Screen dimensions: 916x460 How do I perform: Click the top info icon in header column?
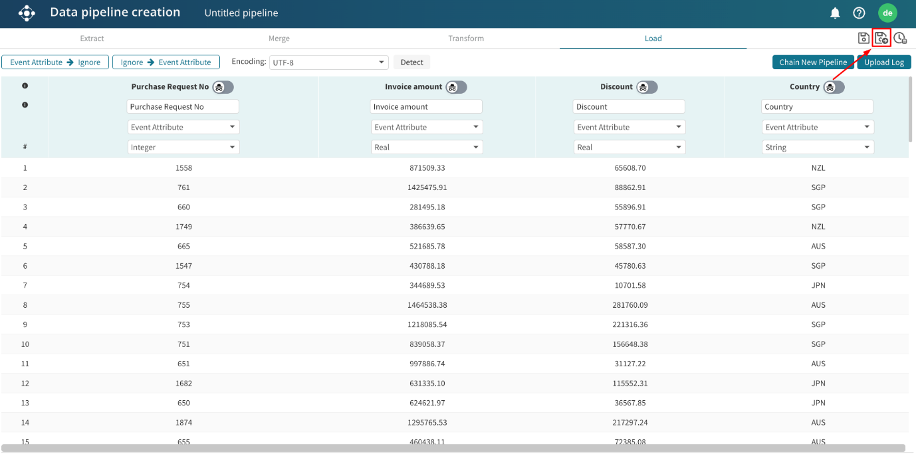[x=25, y=86]
